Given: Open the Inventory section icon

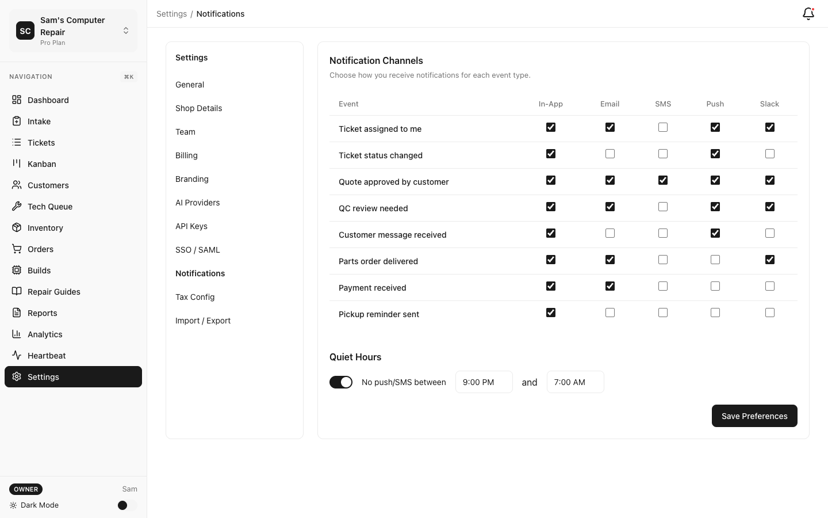Looking at the screenshot, I should (17, 227).
